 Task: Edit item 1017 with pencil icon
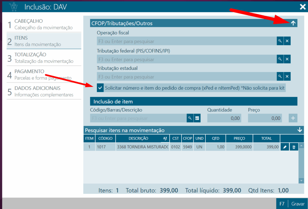pyautogui.click(x=285, y=147)
